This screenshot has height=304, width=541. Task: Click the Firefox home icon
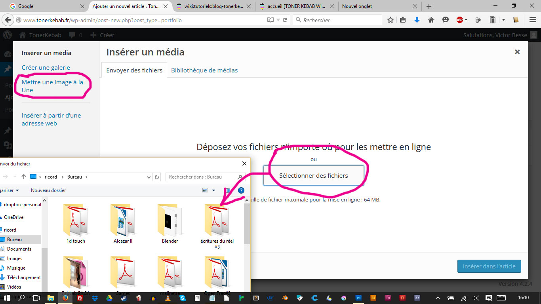[431, 20]
